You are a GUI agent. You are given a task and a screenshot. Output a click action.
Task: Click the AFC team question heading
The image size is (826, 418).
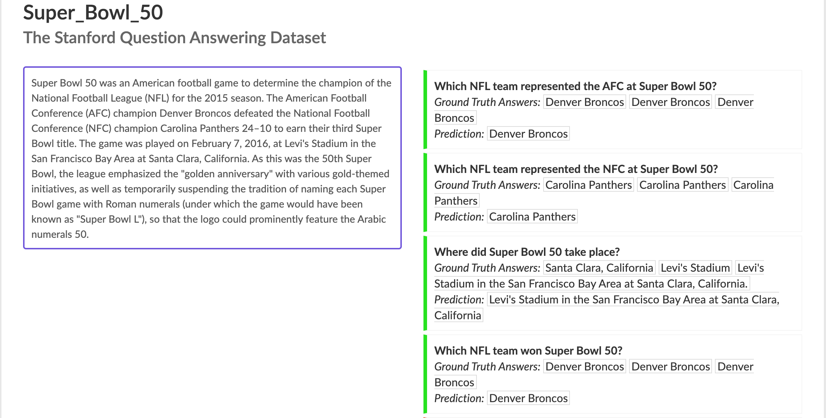575,86
